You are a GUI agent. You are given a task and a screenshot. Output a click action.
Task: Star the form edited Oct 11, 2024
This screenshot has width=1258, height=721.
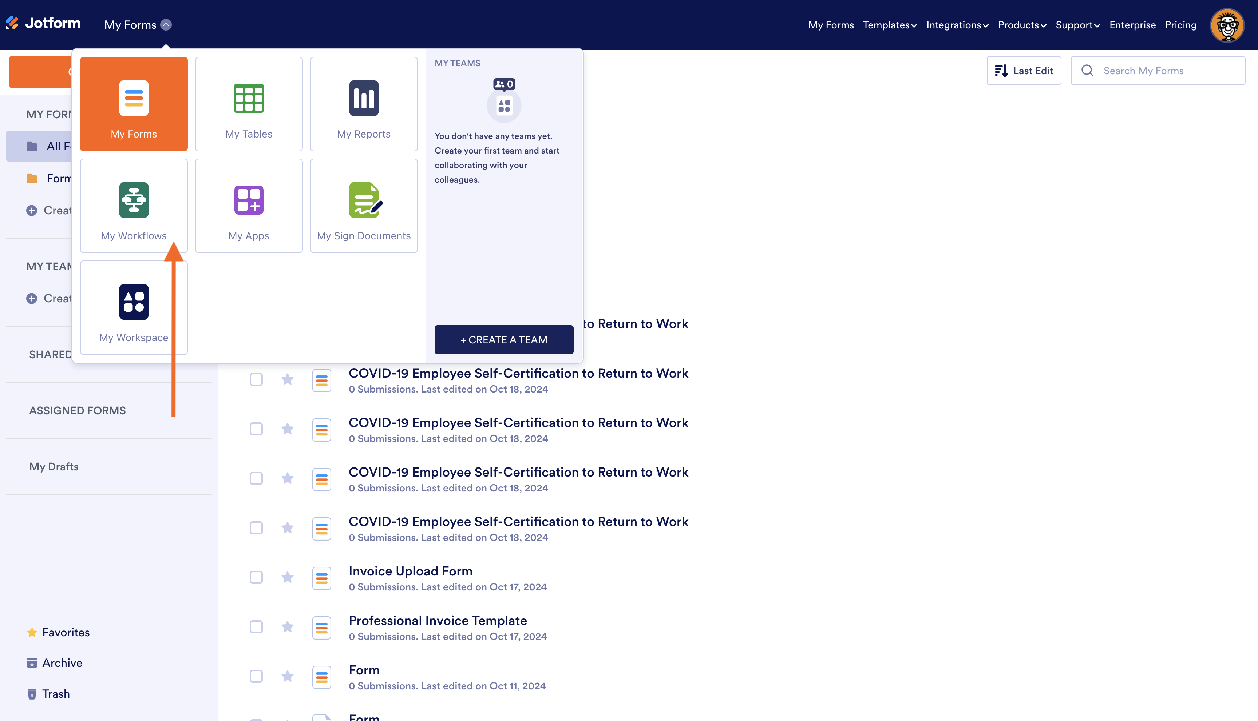pyautogui.click(x=287, y=676)
